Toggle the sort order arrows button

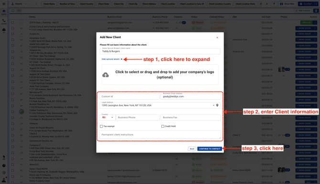pyautogui.click(x=316, y=10)
